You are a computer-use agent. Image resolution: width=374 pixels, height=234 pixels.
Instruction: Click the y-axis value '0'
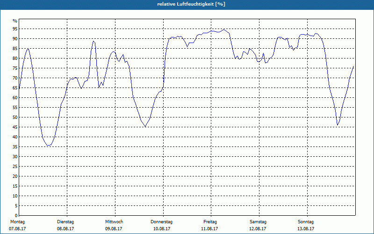point(16,216)
